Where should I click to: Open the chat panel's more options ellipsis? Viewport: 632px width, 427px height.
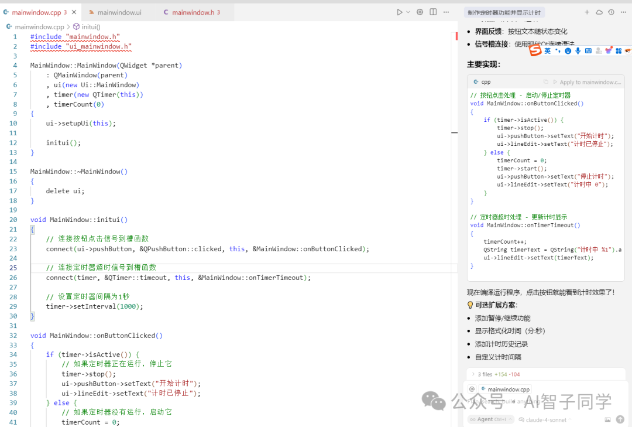(623, 12)
